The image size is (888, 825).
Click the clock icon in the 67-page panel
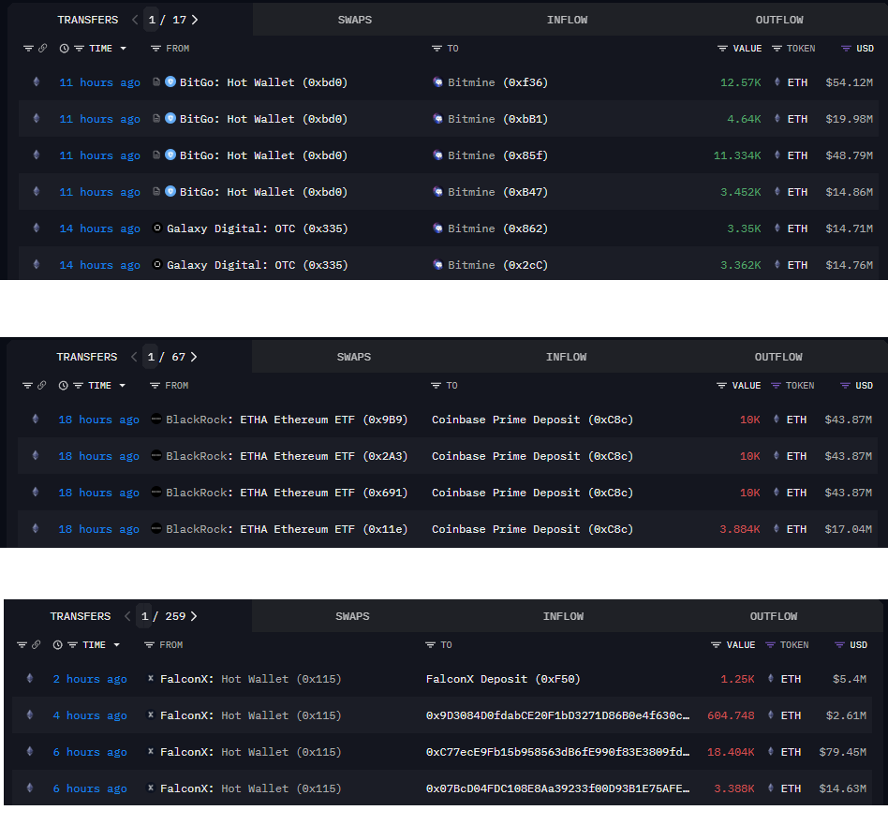coord(63,386)
